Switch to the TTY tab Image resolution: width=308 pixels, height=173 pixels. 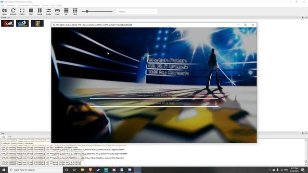click(10, 136)
